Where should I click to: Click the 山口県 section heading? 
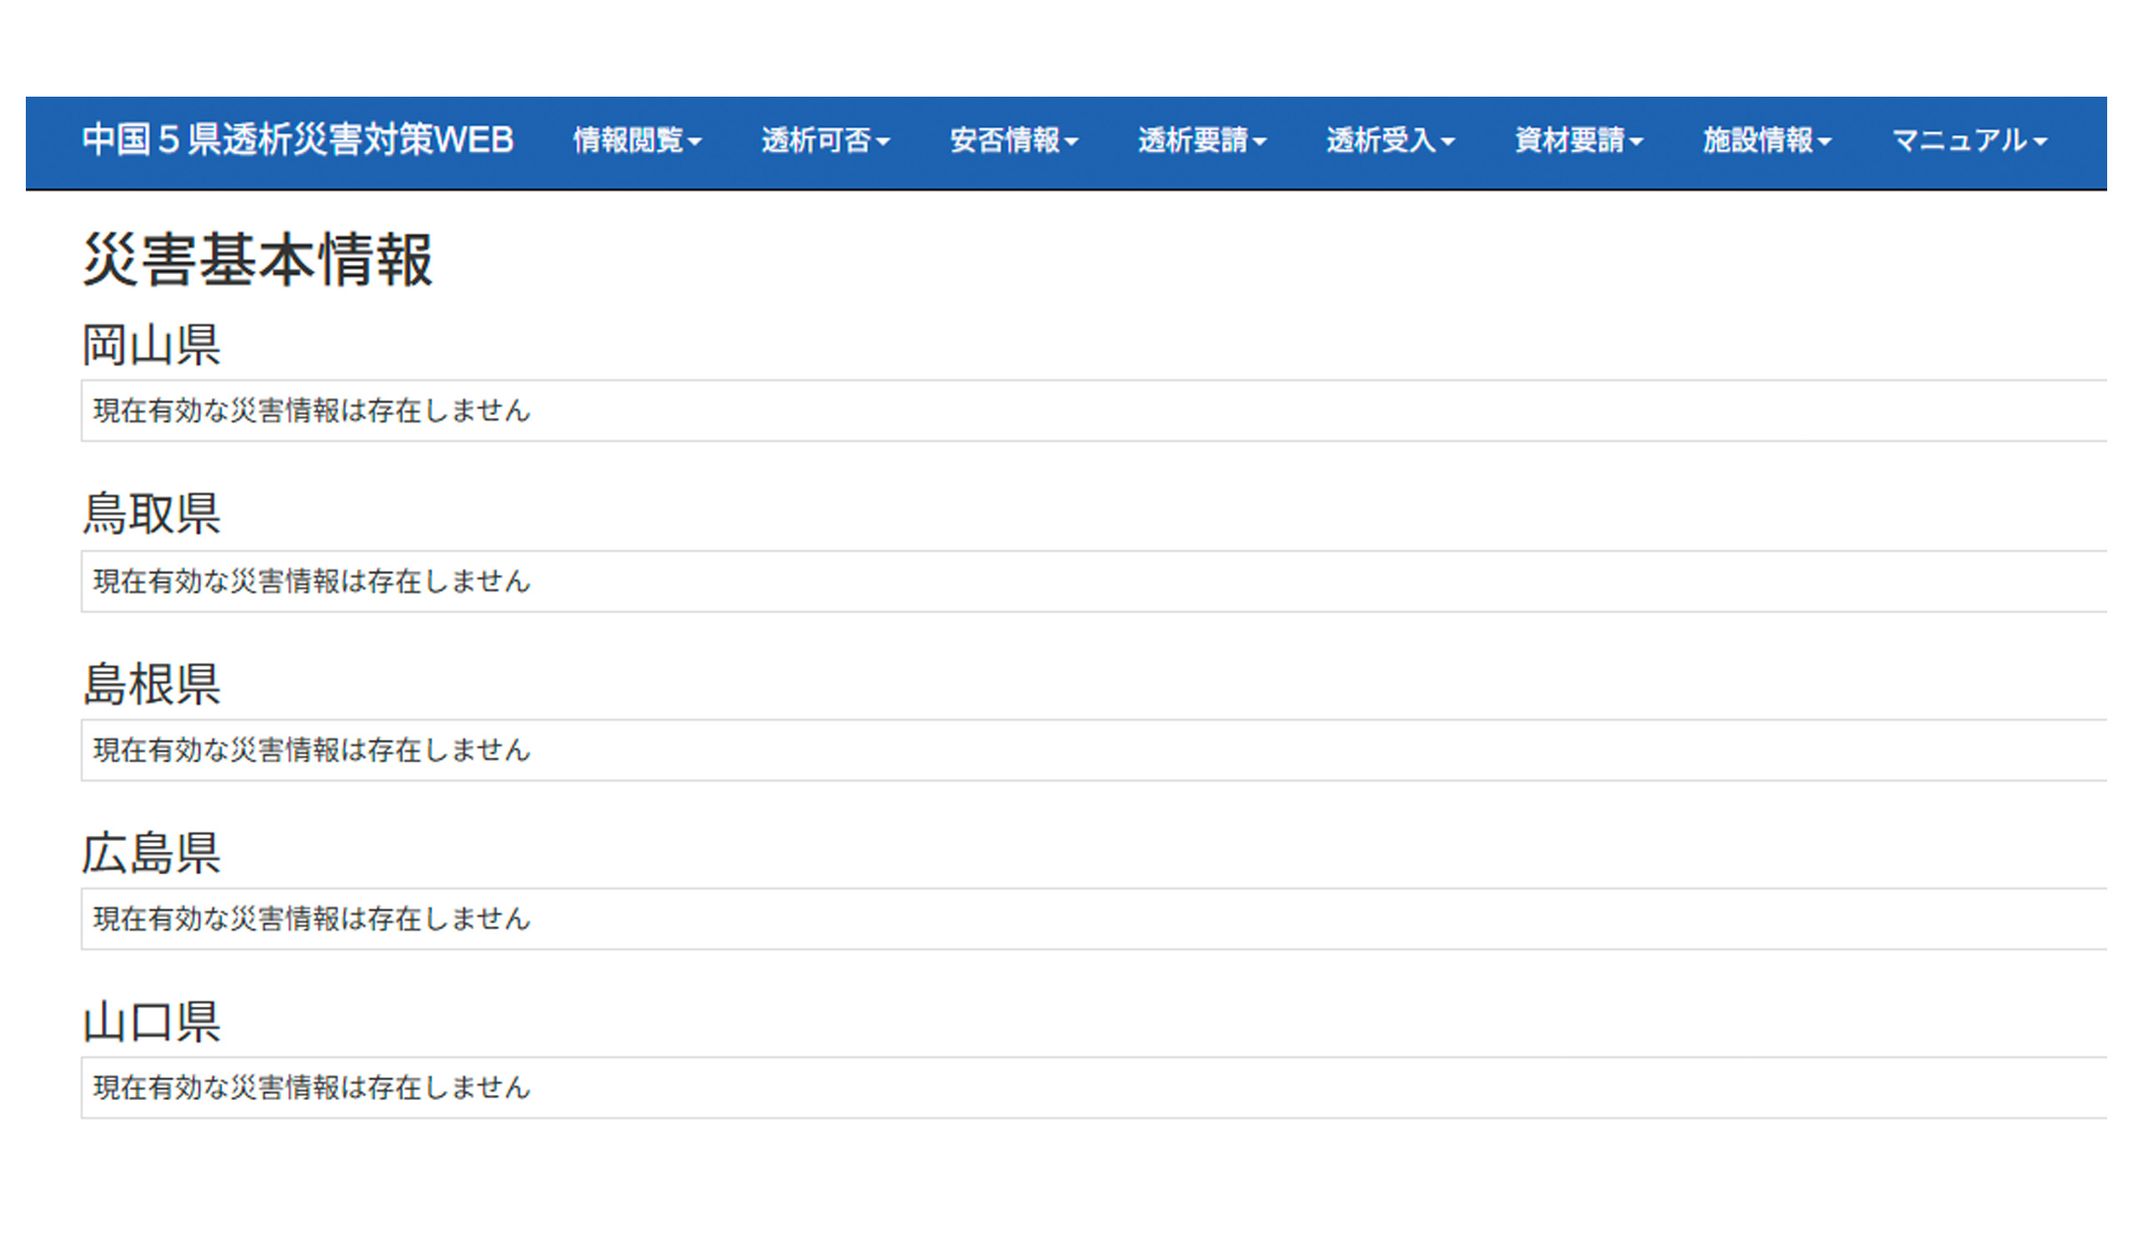152,1022
